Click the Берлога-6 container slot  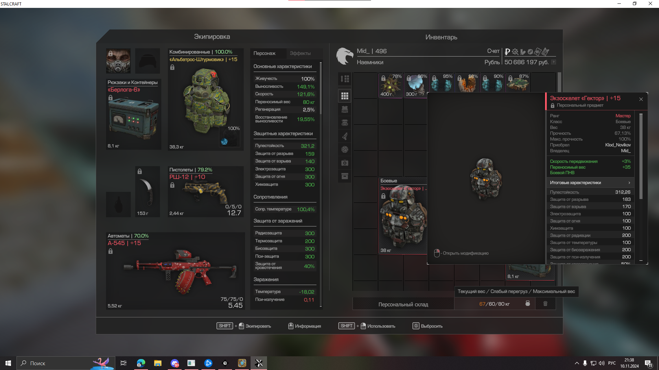pos(134,114)
